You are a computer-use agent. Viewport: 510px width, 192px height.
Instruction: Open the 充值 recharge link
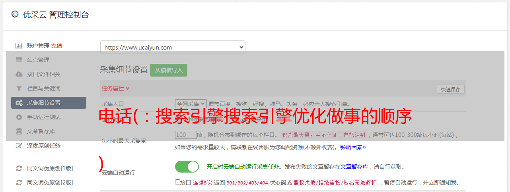click(56, 46)
